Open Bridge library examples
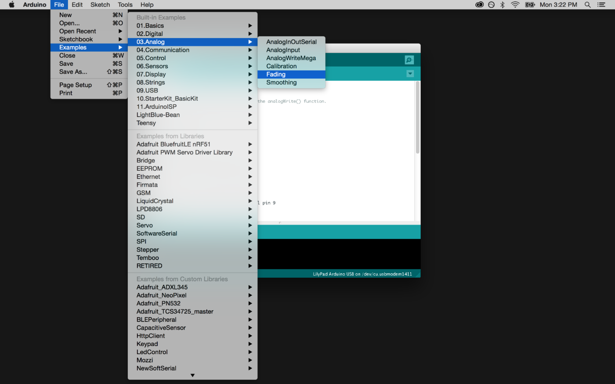615x384 pixels. click(x=192, y=160)
